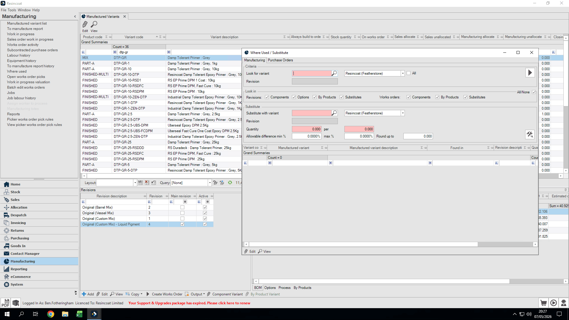Uncheck Works orders Substitutes checkbox
Image resolution: width=569 pixels, height=320 pixels.
coord(466,97)
